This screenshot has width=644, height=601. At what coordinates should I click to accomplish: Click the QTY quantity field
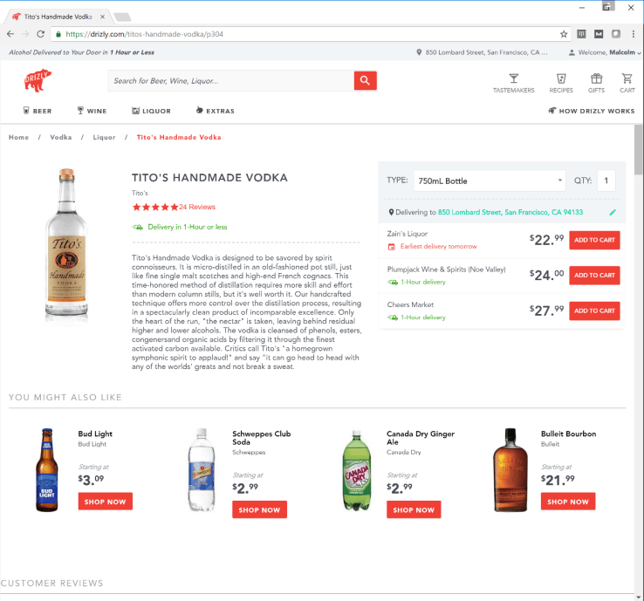tap(606, 181)
